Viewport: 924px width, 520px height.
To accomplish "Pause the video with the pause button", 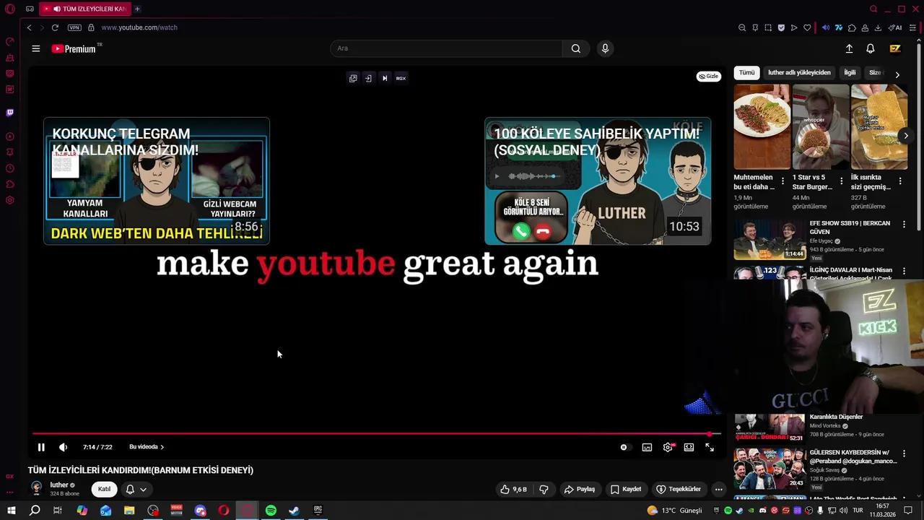I will (x=41, y=447).
